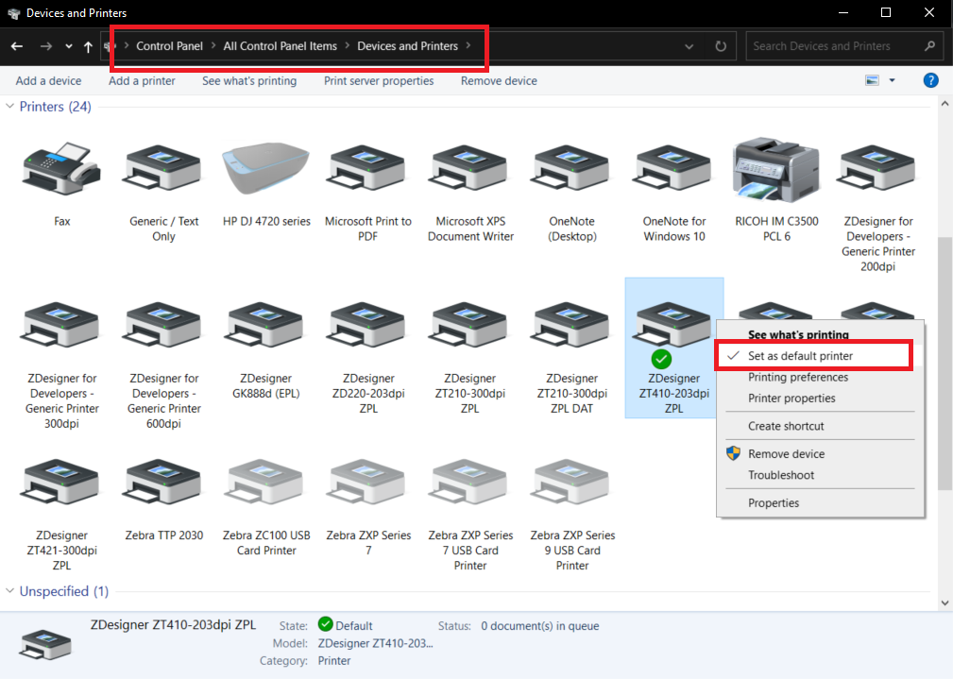
Task: Open the address bar history dropdown
Action: (x=689, y=46)
